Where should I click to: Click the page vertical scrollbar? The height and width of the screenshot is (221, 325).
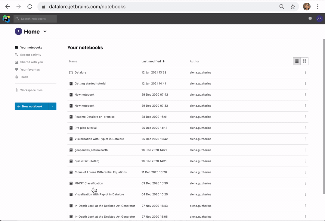pyautogui.click(x=324, y=116)
